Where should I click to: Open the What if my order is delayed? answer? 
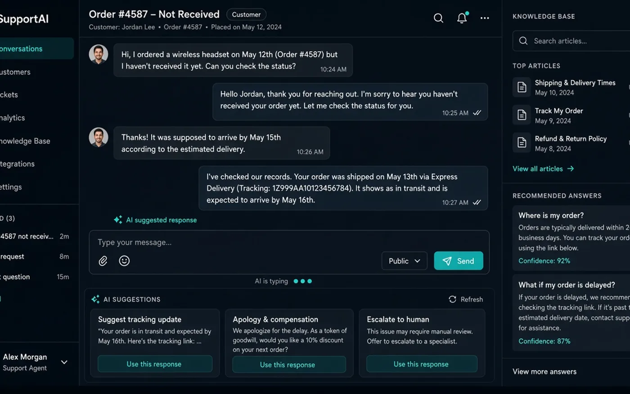(571, 313)
